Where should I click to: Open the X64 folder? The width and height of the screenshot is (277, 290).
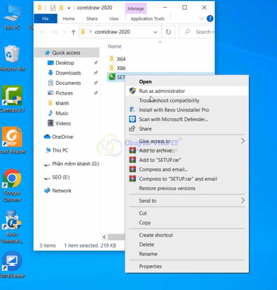click(121, 59)
